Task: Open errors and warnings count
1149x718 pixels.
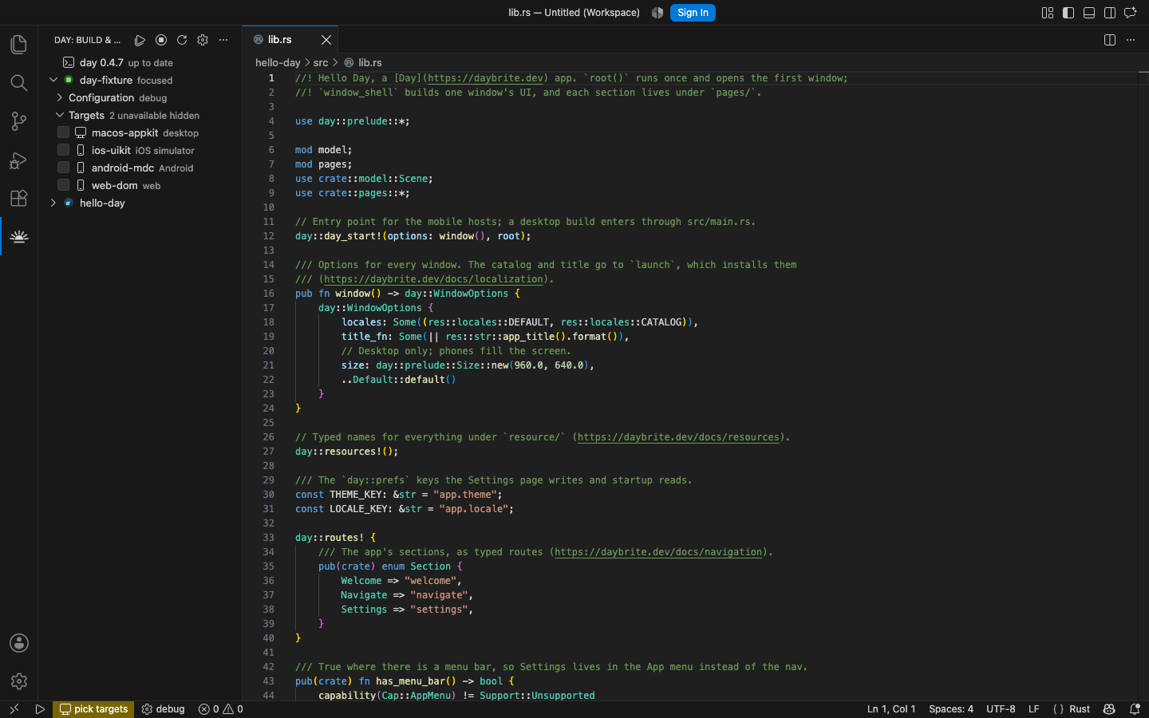Action: click(x=220, y=709)
